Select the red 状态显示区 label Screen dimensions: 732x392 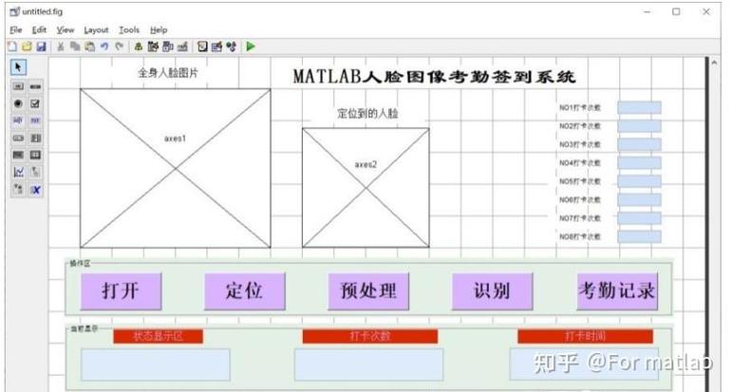pos(158,336)
